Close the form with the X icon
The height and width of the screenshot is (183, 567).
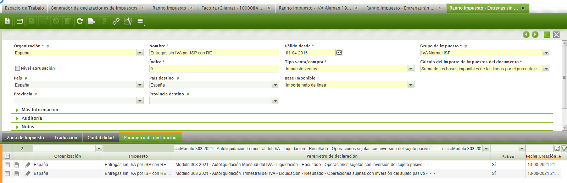(x=556, y=35)
